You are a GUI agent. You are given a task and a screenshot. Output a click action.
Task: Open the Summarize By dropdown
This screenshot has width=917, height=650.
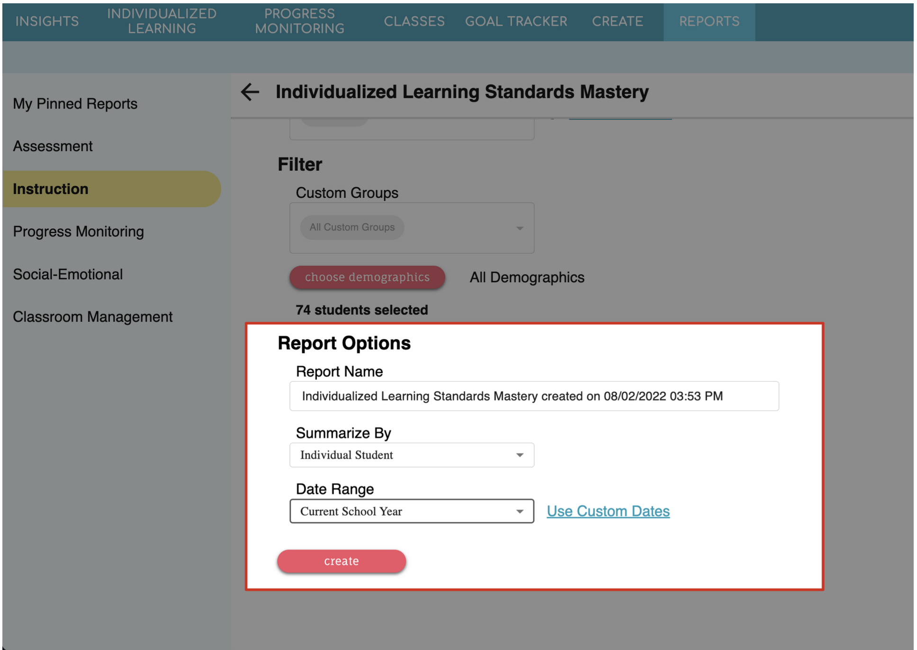411,455
